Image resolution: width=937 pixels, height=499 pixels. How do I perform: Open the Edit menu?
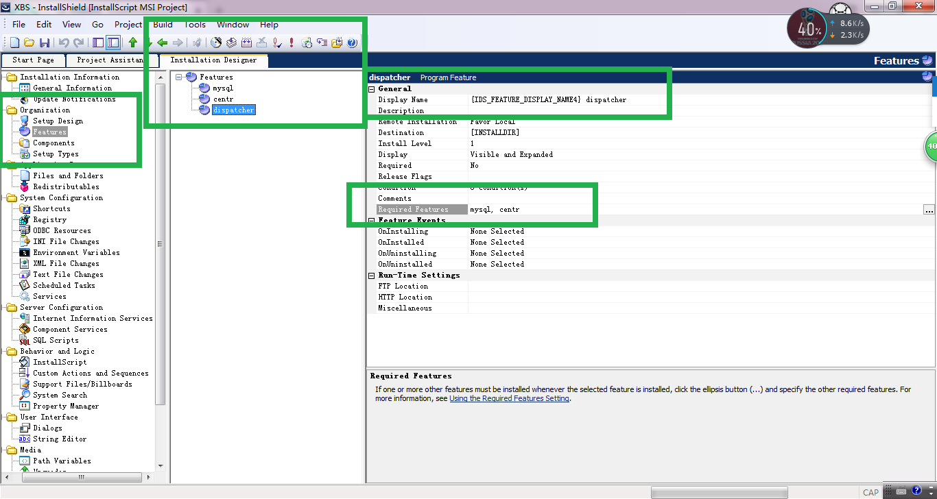(44, 24)
